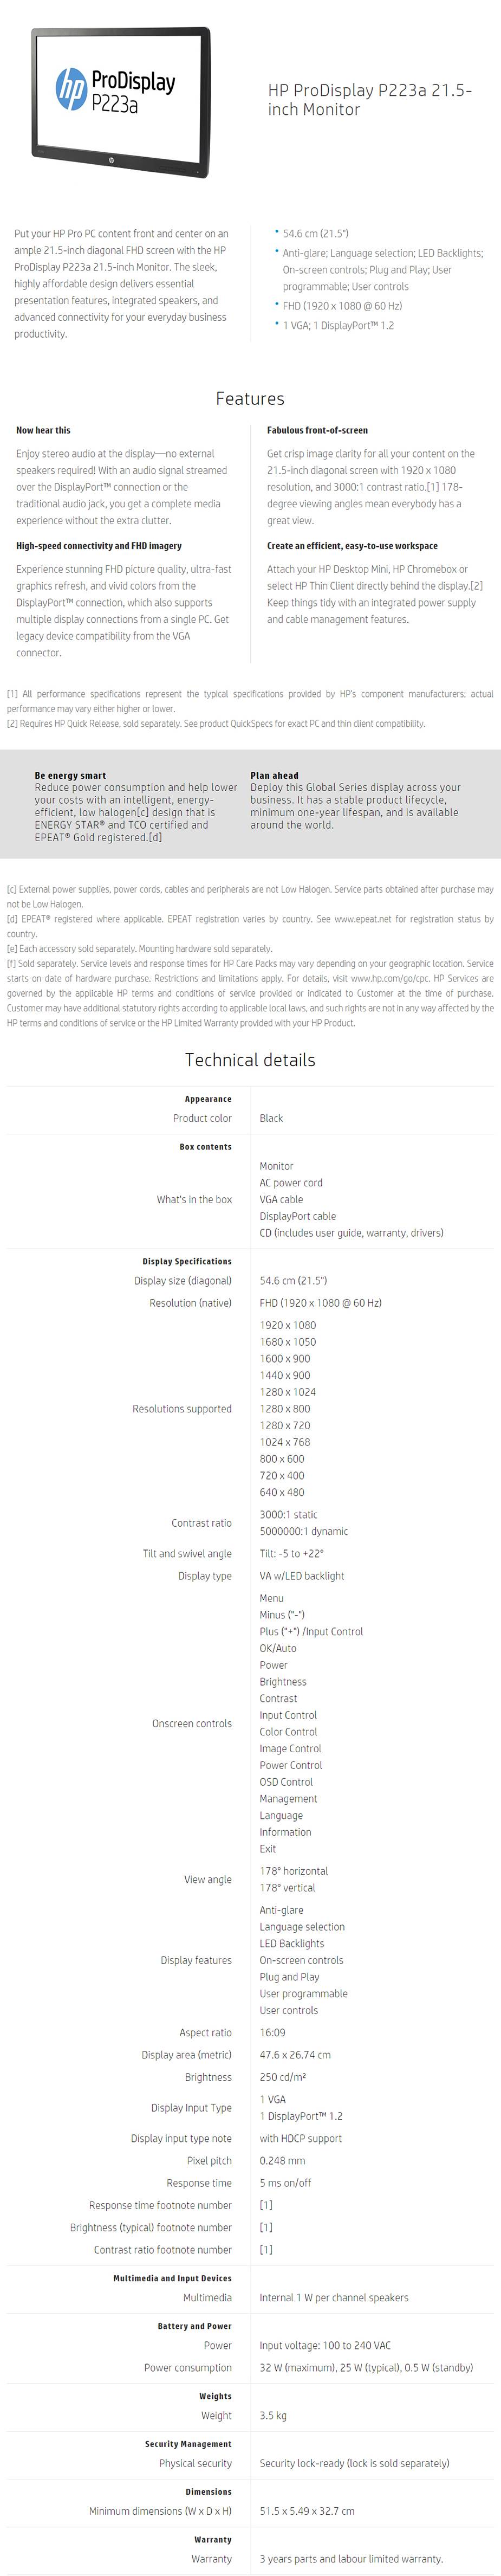Click the Be energy smart heading

click(70, 775)
